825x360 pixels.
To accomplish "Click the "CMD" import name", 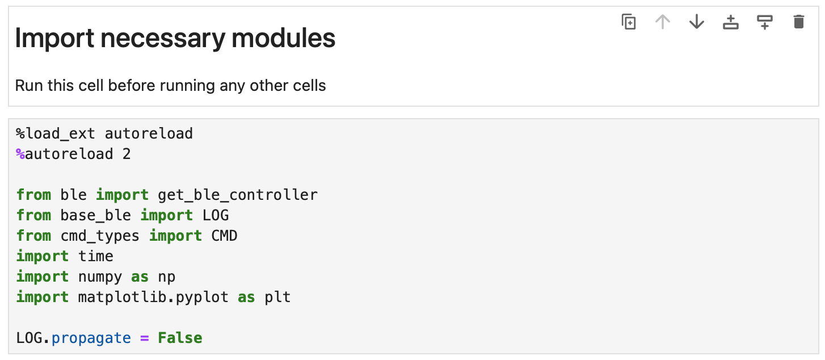I will pyautogui.click(x=224, y=236).
